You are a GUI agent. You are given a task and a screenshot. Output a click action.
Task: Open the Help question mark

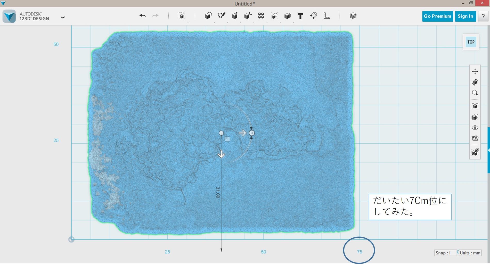click(483, 16)
